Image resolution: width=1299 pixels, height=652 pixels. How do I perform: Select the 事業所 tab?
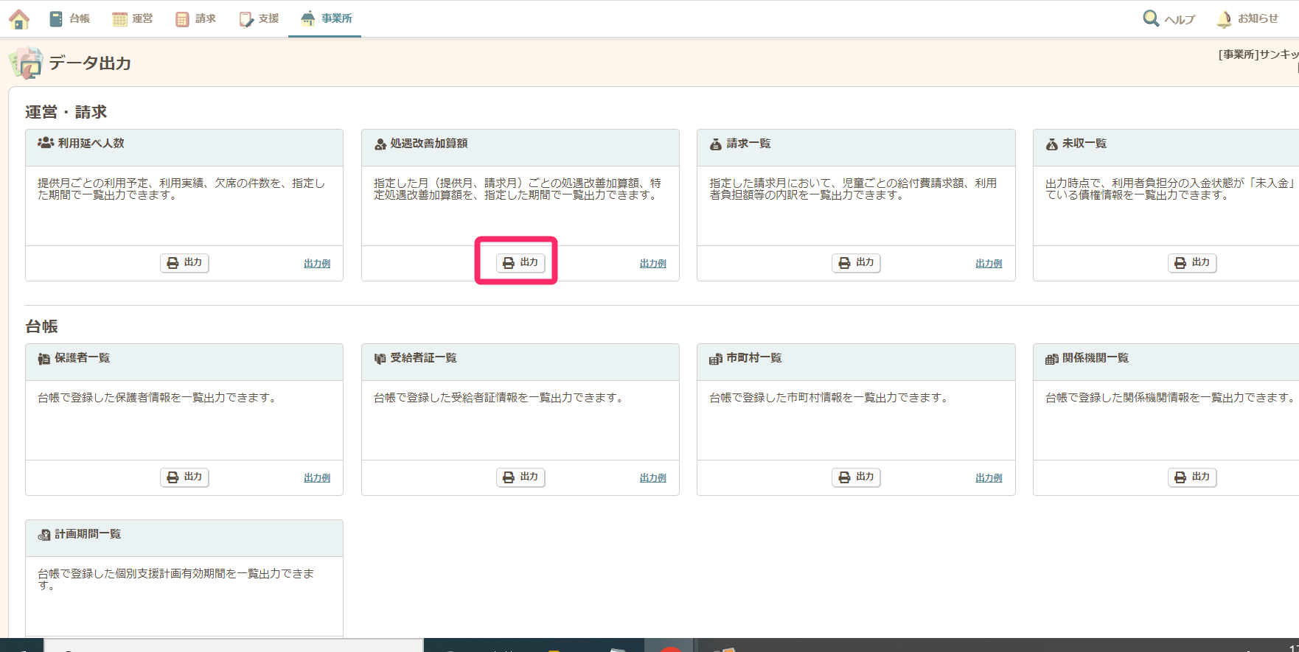(326, 19)
